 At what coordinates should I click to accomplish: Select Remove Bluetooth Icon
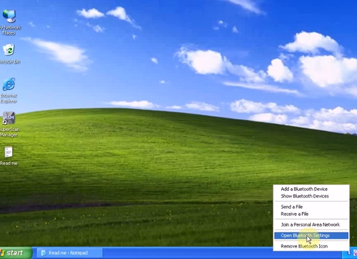click(311, 246)
